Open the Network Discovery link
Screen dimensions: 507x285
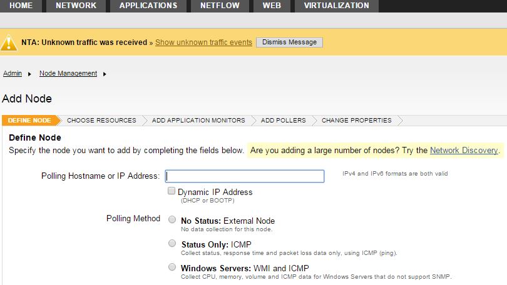(x=464, y=150)
